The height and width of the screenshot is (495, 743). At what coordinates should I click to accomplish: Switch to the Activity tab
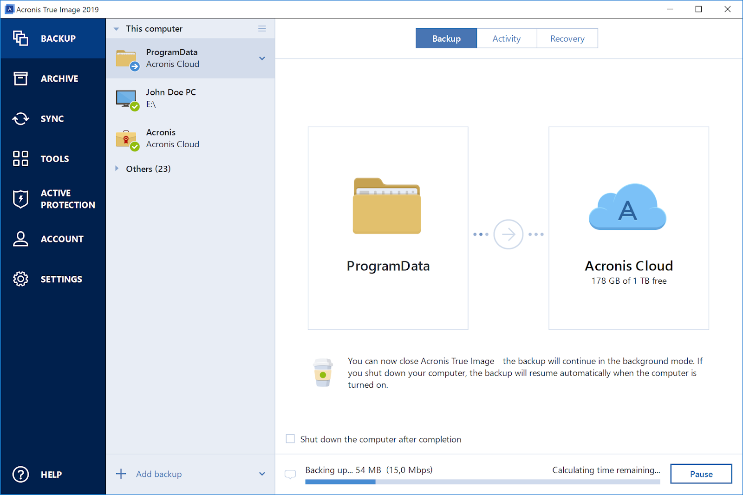coord(507,39)
